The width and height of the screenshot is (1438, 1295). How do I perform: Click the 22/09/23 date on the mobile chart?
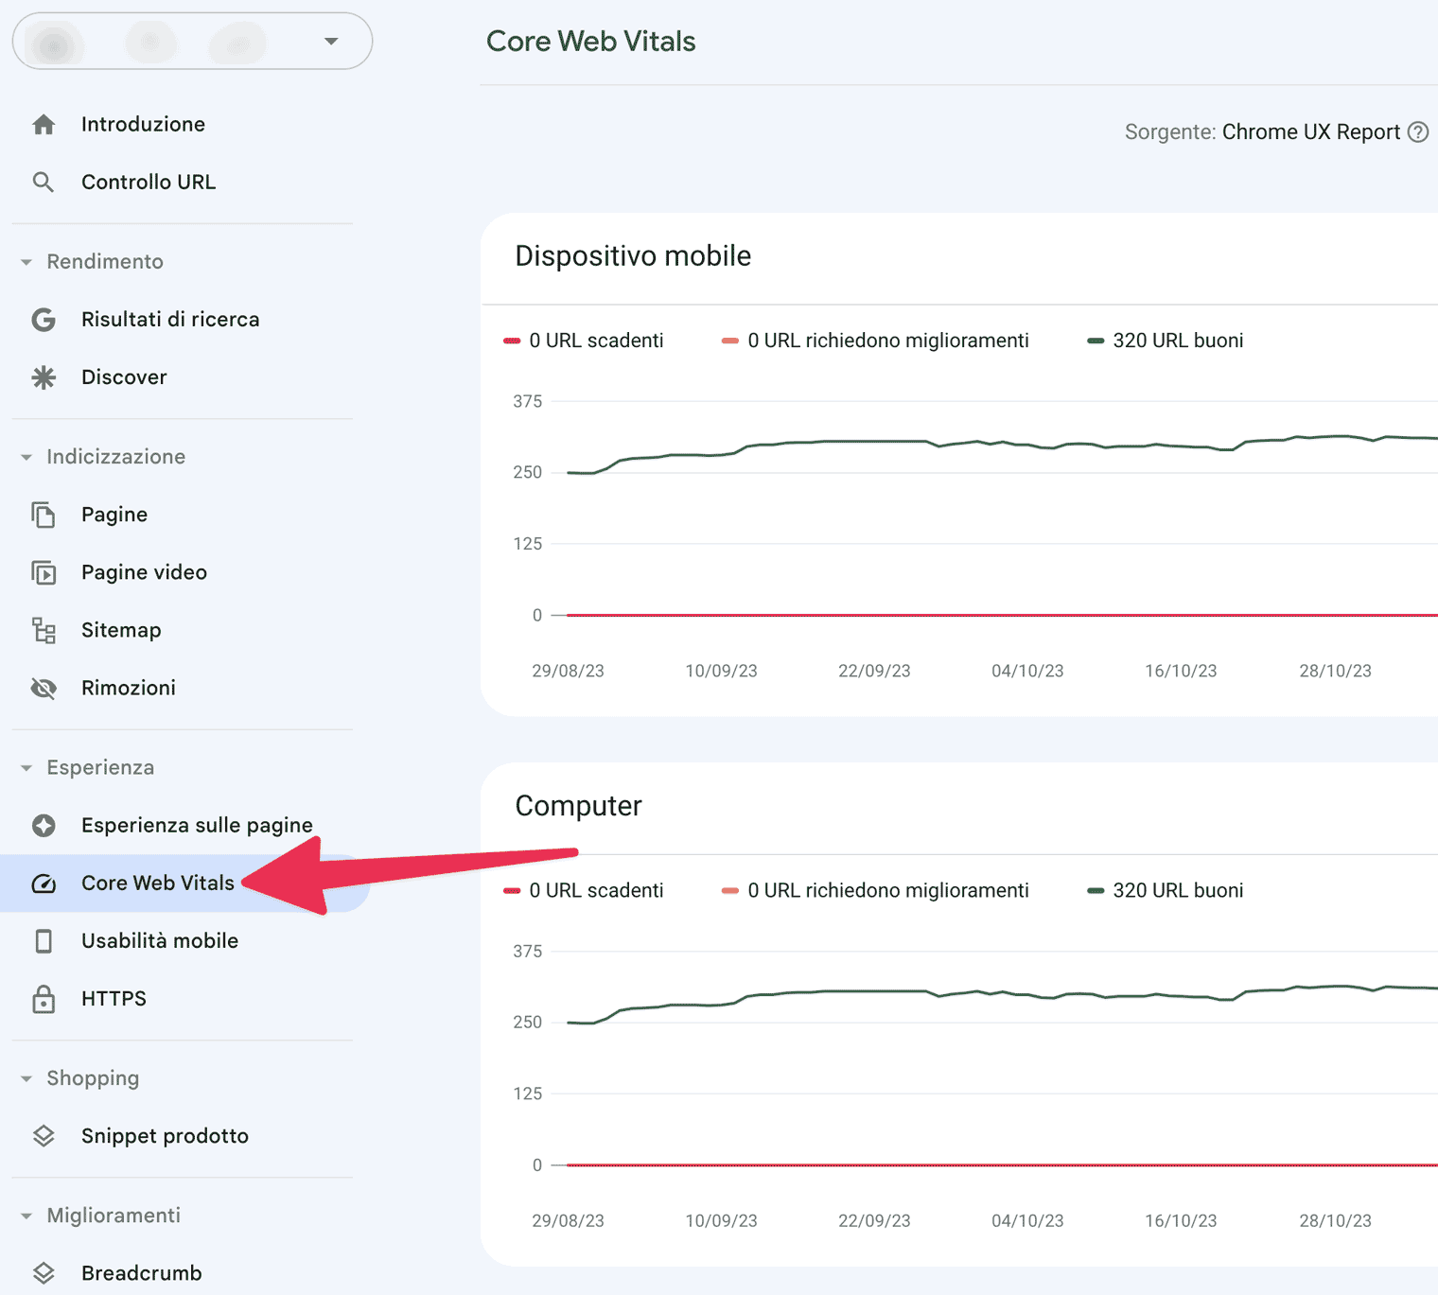(x=874, y=672)
